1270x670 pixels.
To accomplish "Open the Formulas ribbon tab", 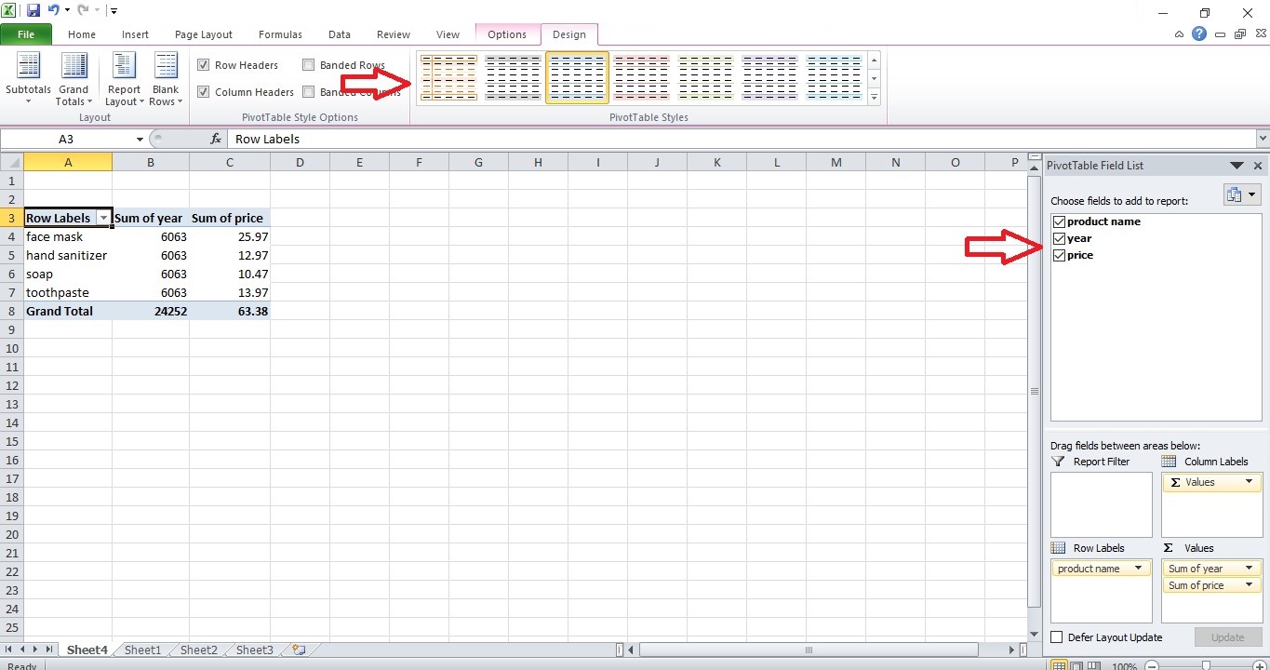I will [279, 33].
